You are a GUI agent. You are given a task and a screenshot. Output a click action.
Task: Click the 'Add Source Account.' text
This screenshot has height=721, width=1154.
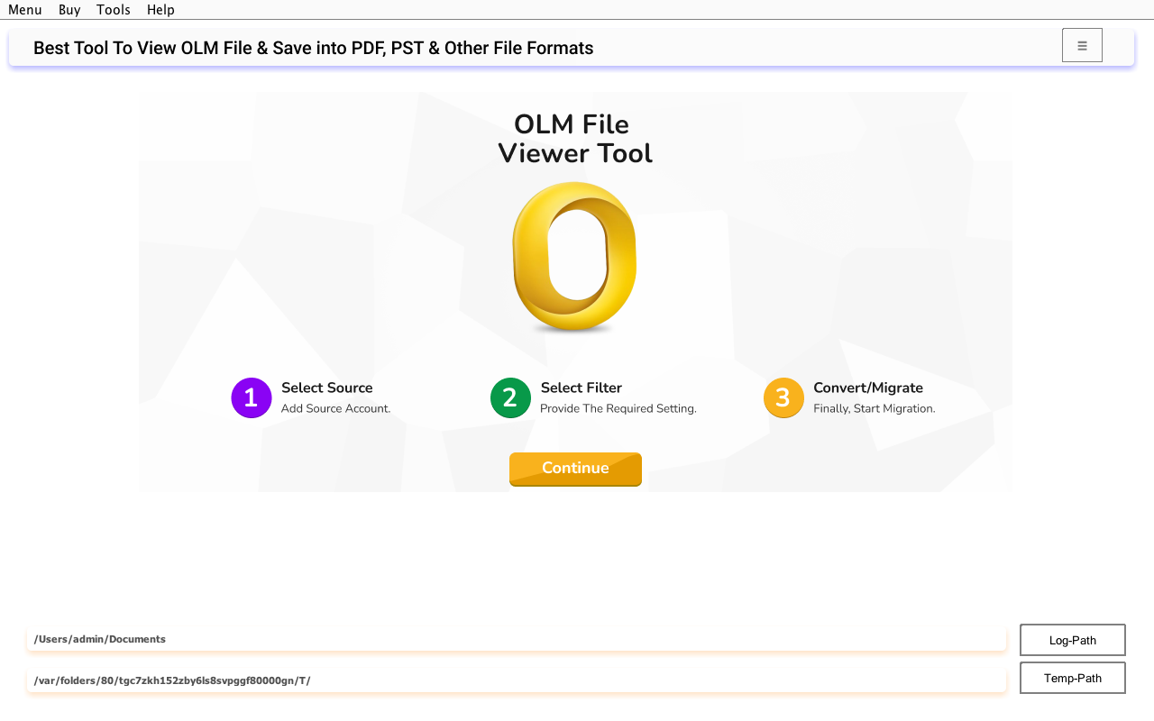click(x=335, y=408)
